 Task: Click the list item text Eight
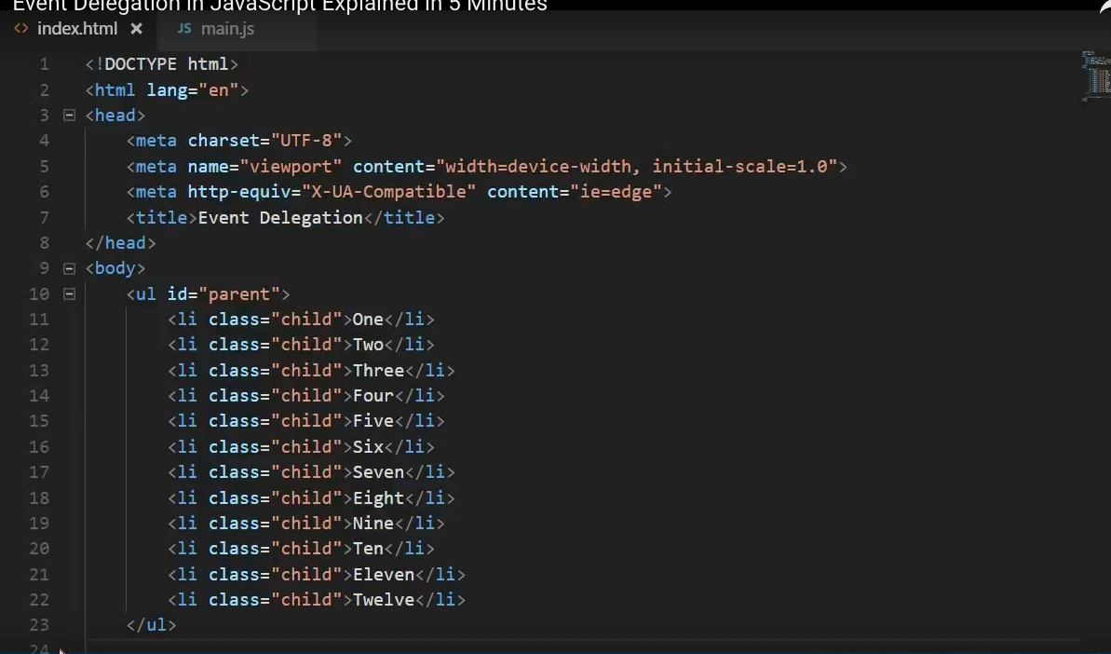[x=378, y=498]
